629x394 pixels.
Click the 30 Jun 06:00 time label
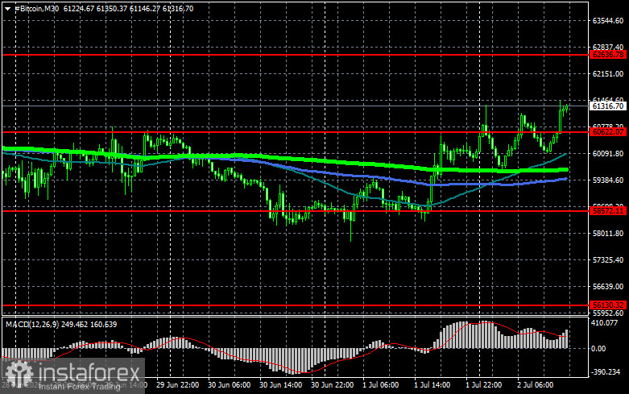pos(229,385)
